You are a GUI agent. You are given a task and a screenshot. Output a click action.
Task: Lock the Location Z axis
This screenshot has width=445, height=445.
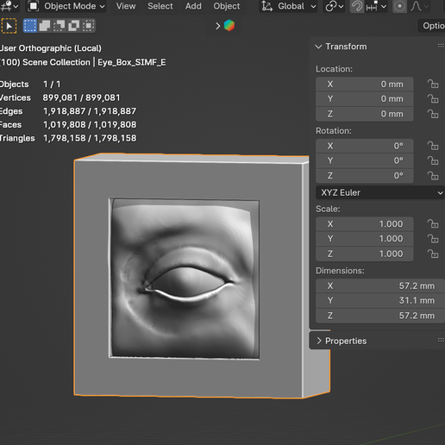pos(433,114)
